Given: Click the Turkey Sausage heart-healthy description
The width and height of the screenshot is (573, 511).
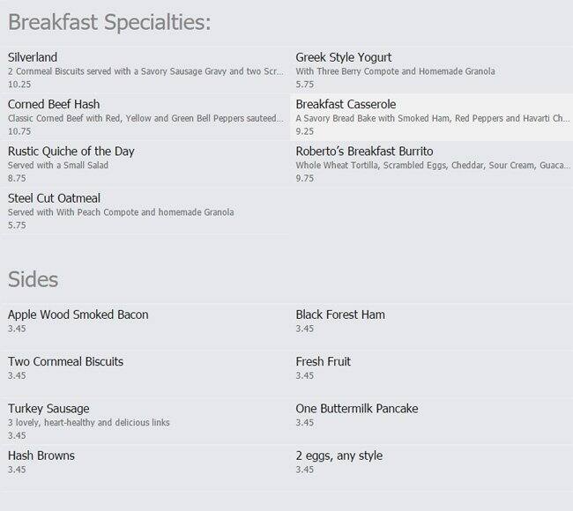Looking at the screenshot, I should tap(88, 423).
